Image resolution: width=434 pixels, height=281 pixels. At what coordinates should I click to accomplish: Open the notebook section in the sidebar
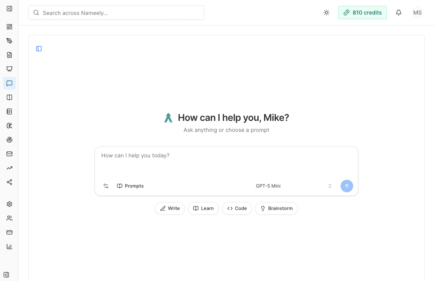(x=9, y=111)
